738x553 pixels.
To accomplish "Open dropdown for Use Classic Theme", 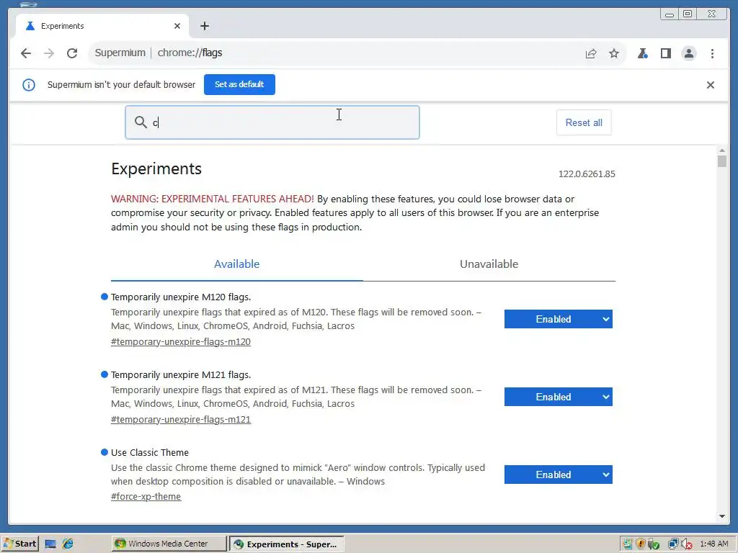I will coord(559,475).
